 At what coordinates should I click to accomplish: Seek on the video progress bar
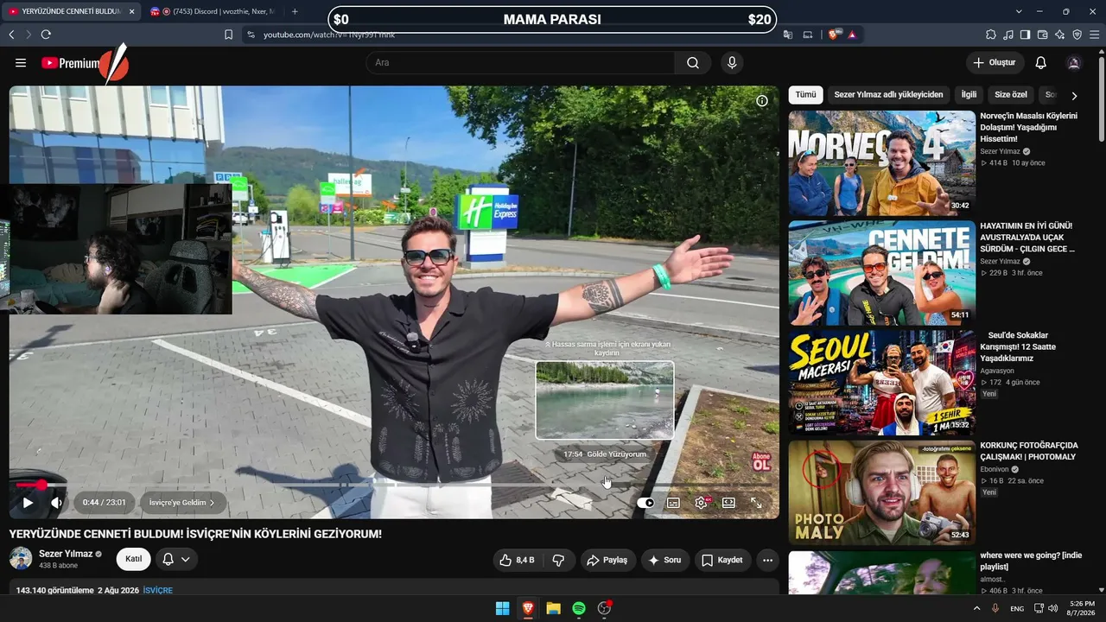coord(394,486)
